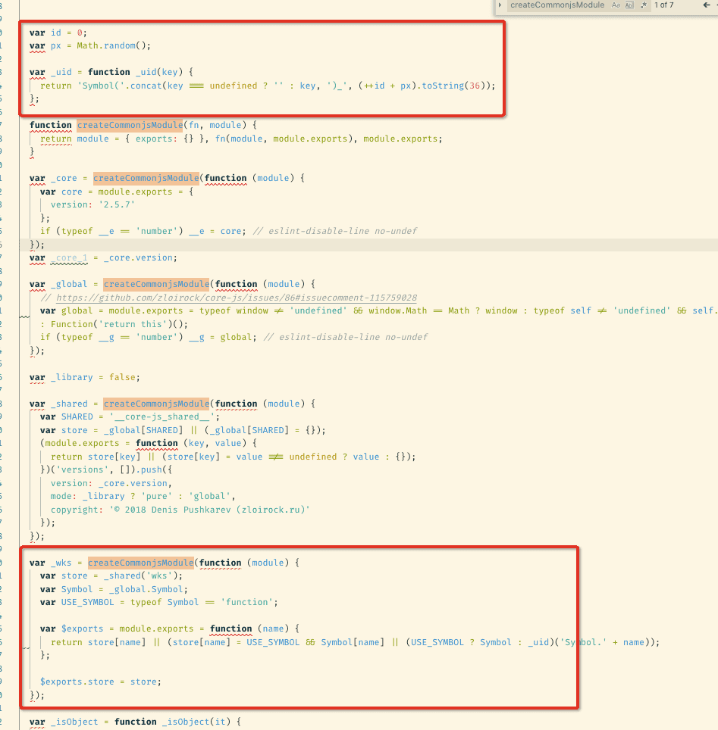
Task: Toggle Use Regular Expression in find widget
Action: 643,5
